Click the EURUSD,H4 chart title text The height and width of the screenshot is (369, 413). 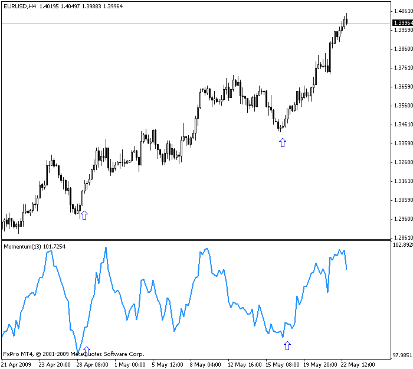19,6
